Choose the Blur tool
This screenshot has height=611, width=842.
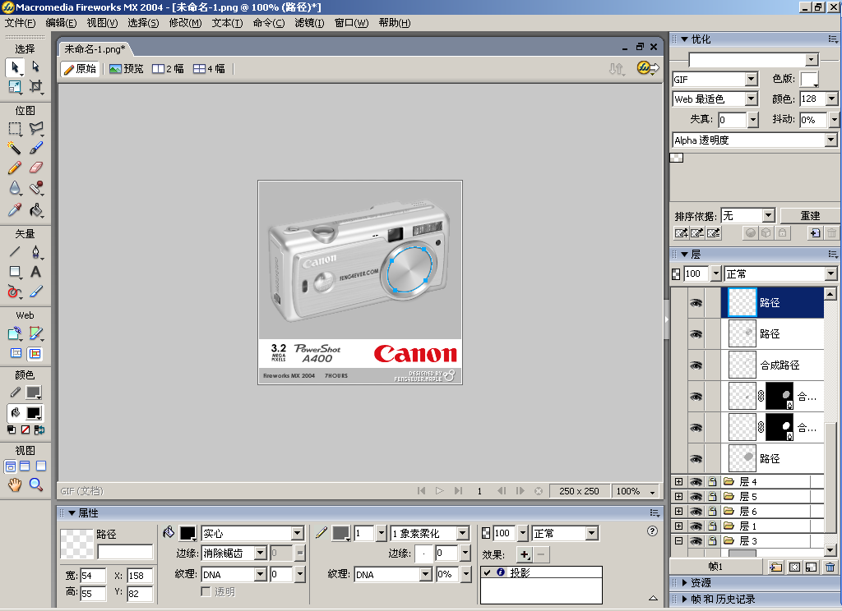tap(15, 188)
